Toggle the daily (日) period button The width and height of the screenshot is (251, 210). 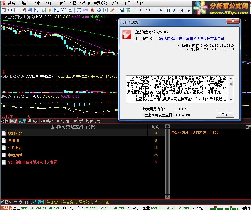click(168, 10)
